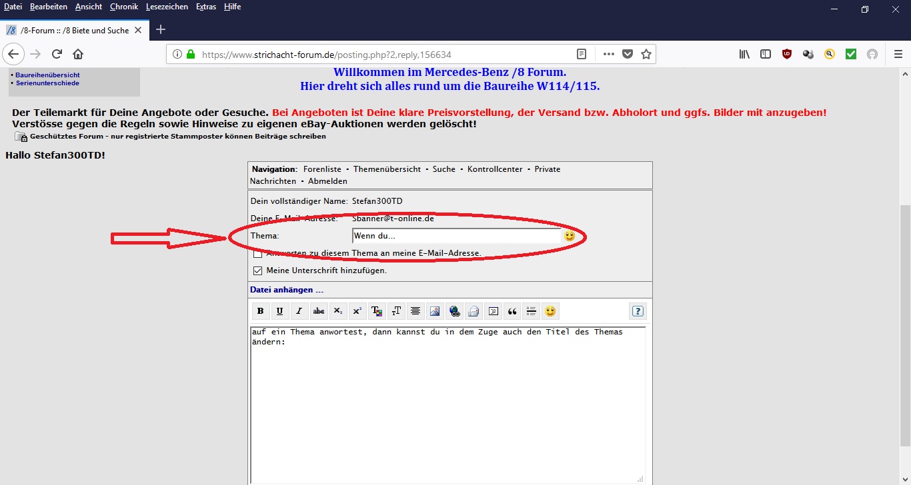Click into the Thema input field
Screen dimensions: 911x485
point(456,236)
